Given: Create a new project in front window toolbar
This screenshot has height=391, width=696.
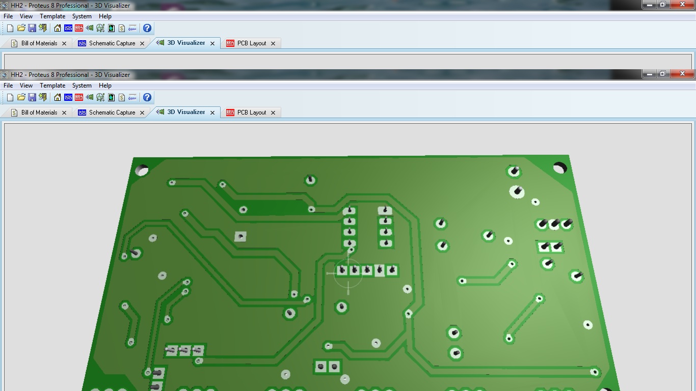Looking at the screenshot, I should [x=10, y=97].
